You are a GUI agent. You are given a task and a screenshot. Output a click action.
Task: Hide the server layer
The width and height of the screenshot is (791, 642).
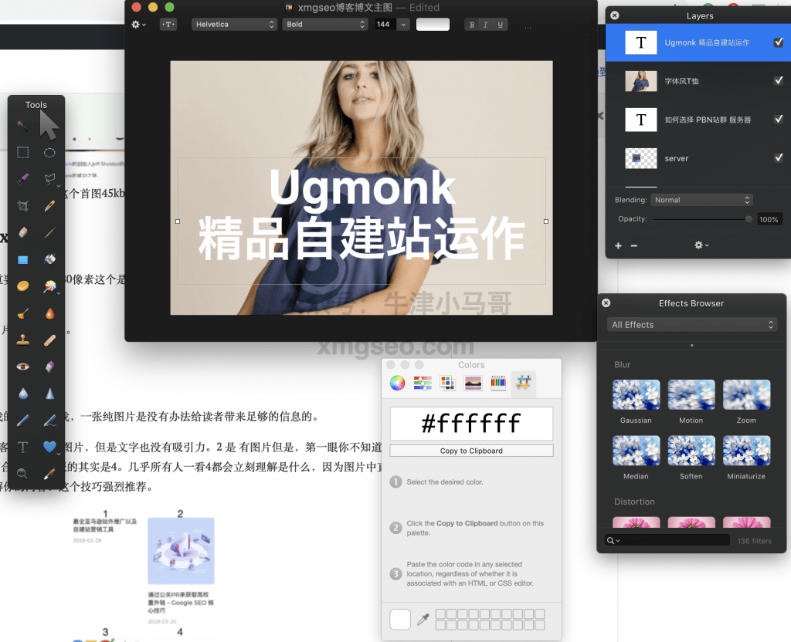(x=779, y=157)
